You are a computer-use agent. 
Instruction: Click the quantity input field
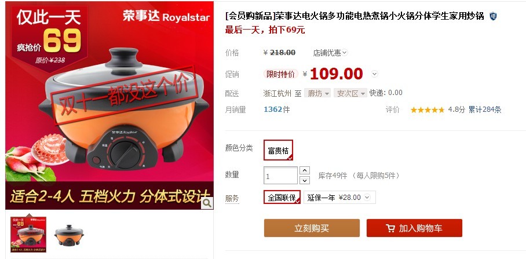[280, 176]
